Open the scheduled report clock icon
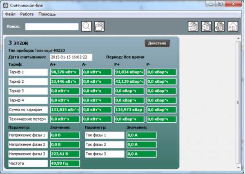This screenshot has width=245, height=174. click(x=206, y=26)
